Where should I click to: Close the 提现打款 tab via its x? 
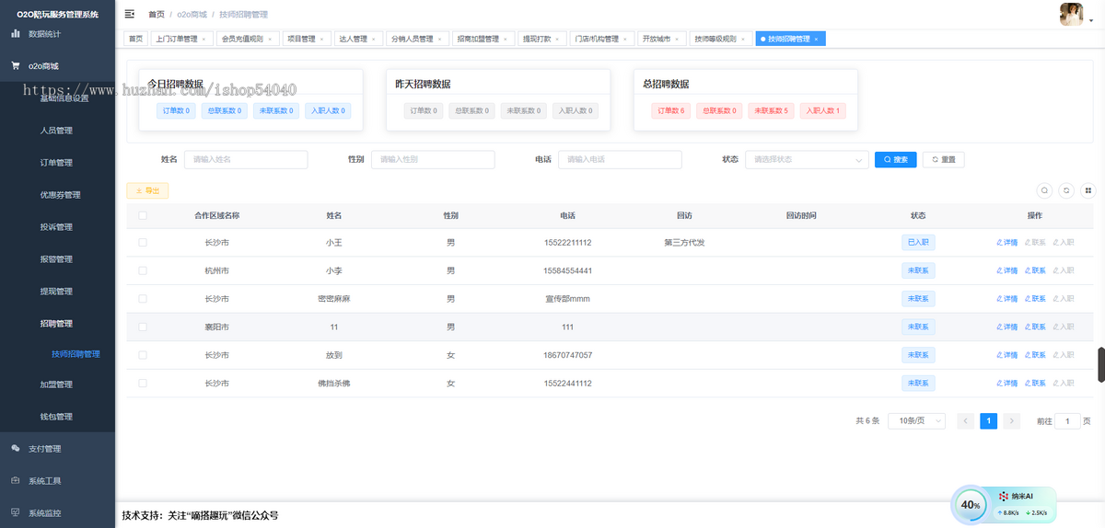(558, 40)
